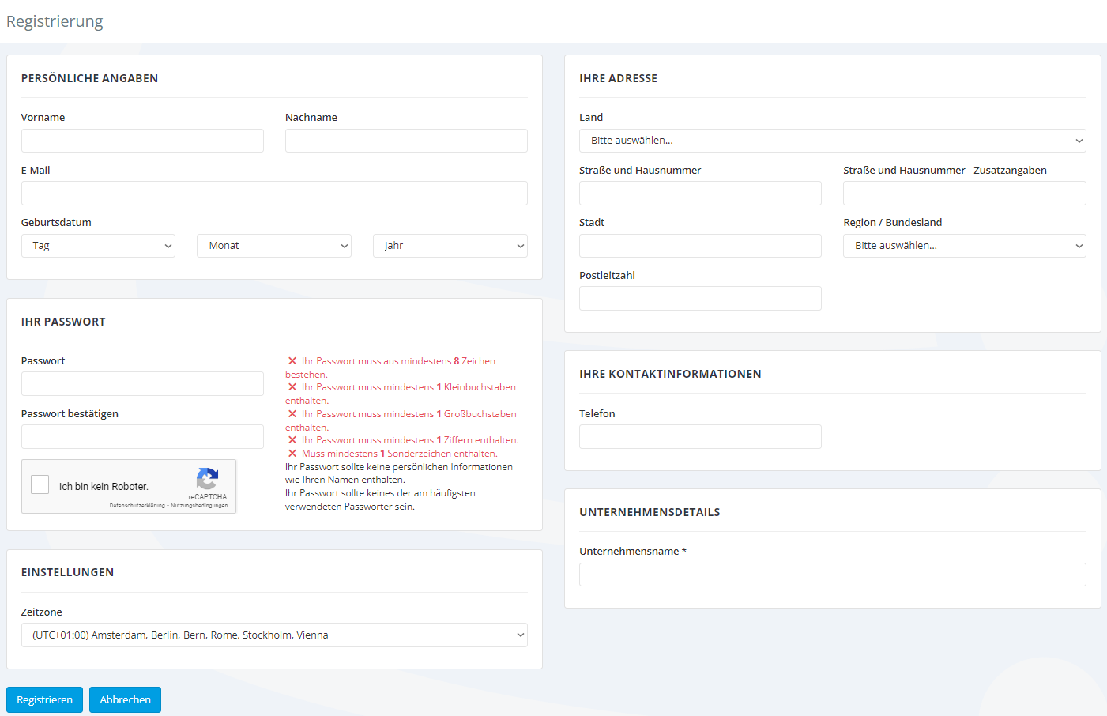Focus the Vorname input field
This screenshot has height=716, width=1107.
pos(142,141)
